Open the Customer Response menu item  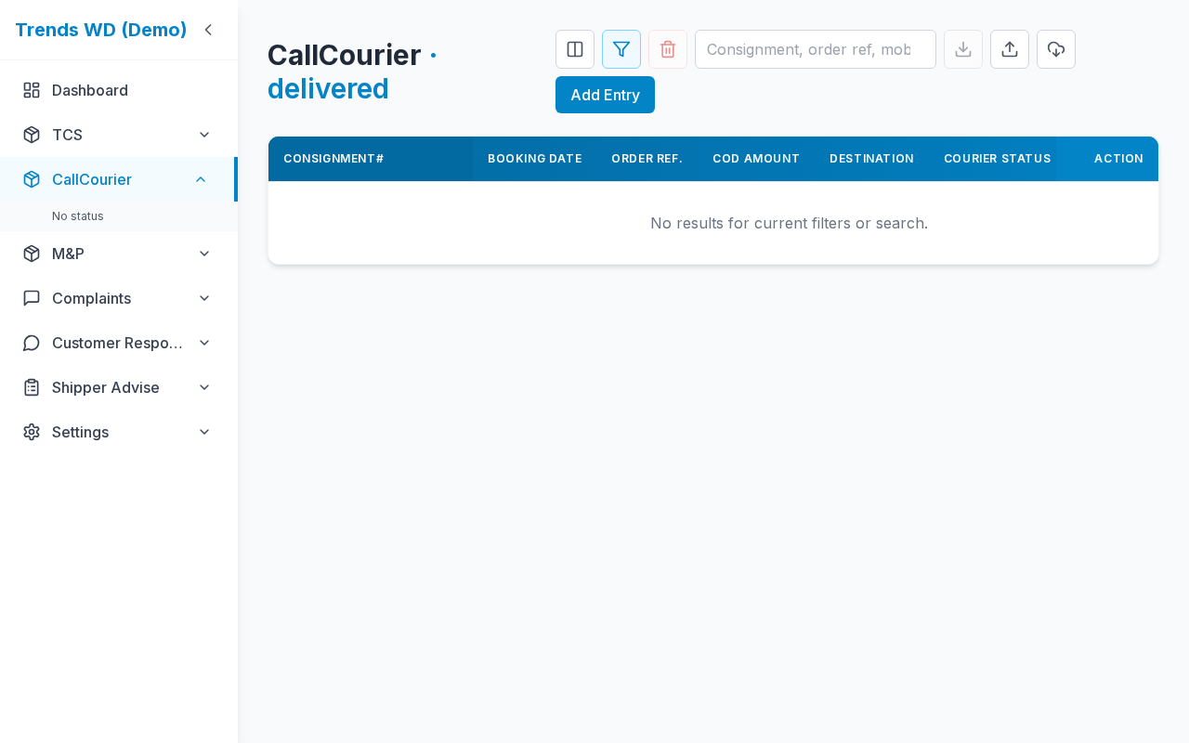click(119, 343)
